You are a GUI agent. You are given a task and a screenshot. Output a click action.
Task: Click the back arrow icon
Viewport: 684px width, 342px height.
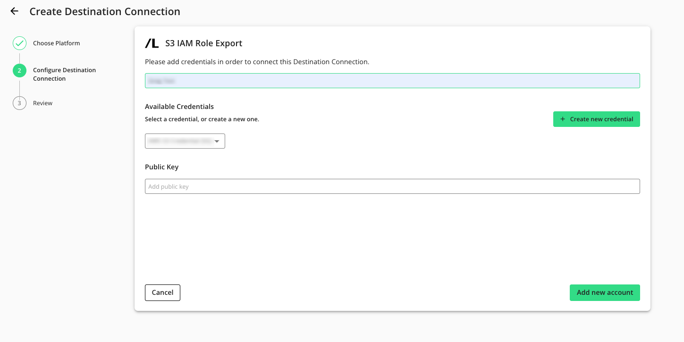[15, 11]
